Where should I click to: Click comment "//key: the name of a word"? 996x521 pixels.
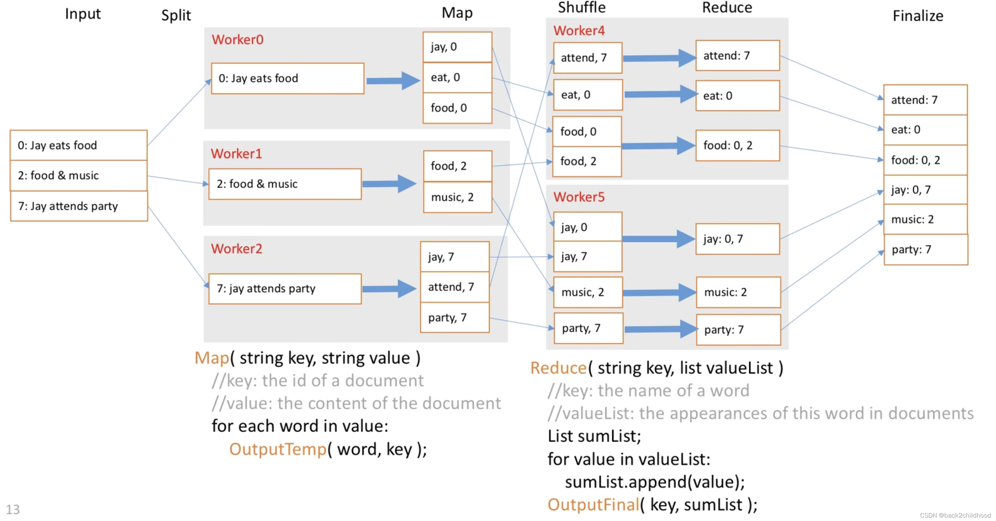click(648, 391)
